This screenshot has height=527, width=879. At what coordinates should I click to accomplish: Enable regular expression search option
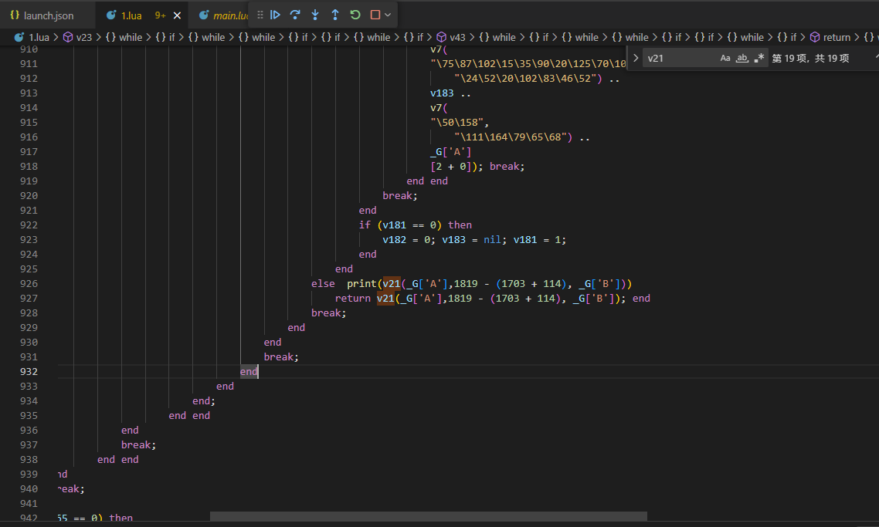(x=759, y=58)
